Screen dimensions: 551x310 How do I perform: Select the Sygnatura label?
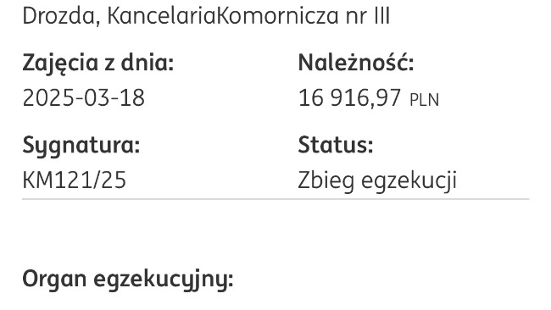[81, 146]
